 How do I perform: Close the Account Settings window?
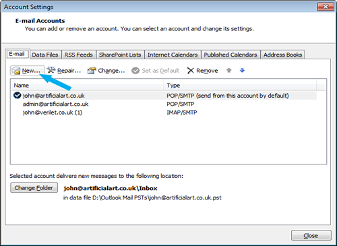click(x=326, y=7)
